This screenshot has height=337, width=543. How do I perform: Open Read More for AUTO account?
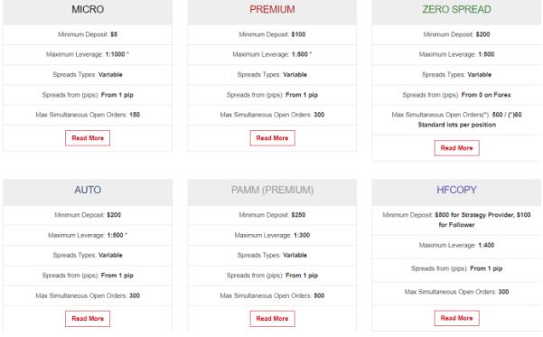click(88, 318)
